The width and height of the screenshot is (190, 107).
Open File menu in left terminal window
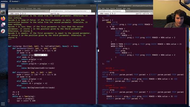(x=10, y=9)
